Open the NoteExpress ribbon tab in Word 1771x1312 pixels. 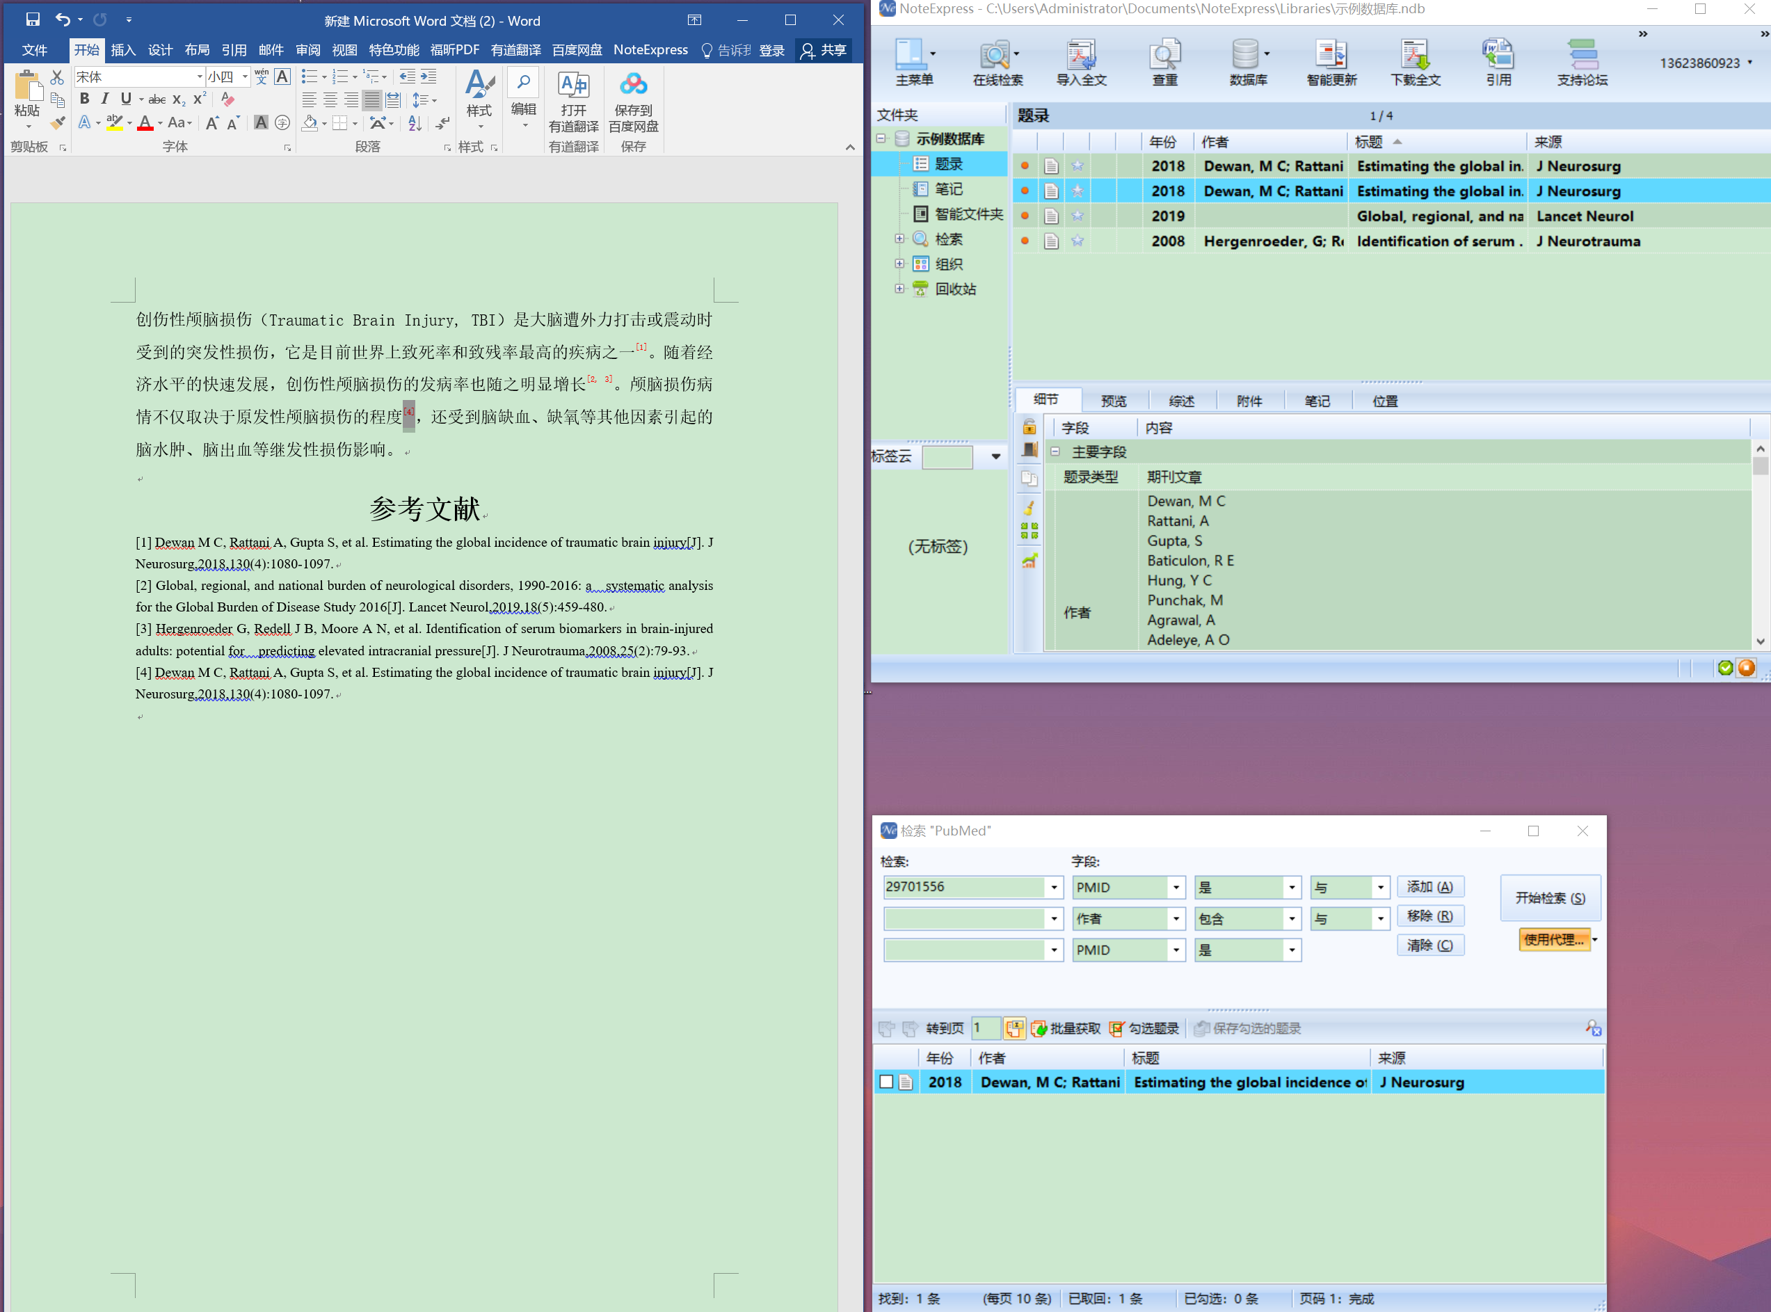click(650, 50)
